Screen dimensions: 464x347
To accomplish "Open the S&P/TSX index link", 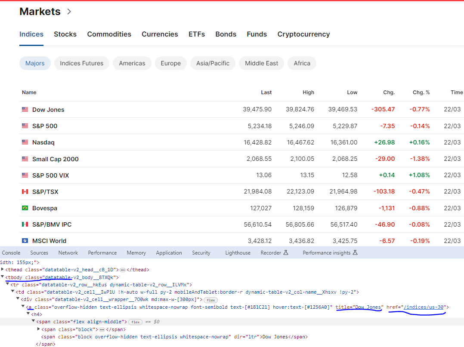I will point(45,192).
